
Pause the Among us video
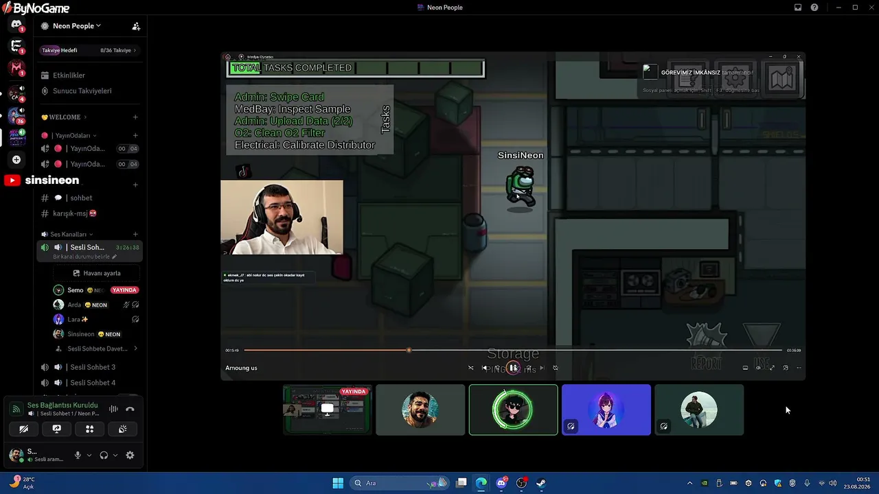tap(513, 368)
